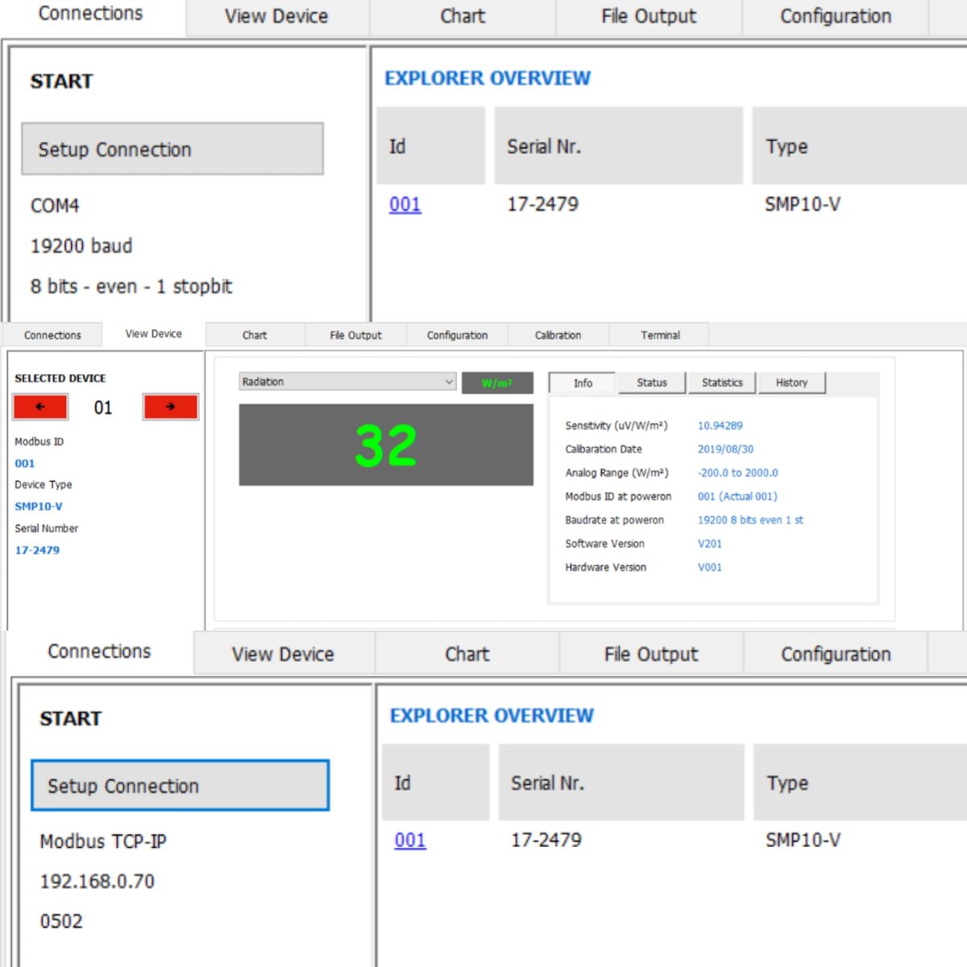Click SMP10-V type cell in COM4 window
This screenshot has width=967, height=967.
(803, 205)
